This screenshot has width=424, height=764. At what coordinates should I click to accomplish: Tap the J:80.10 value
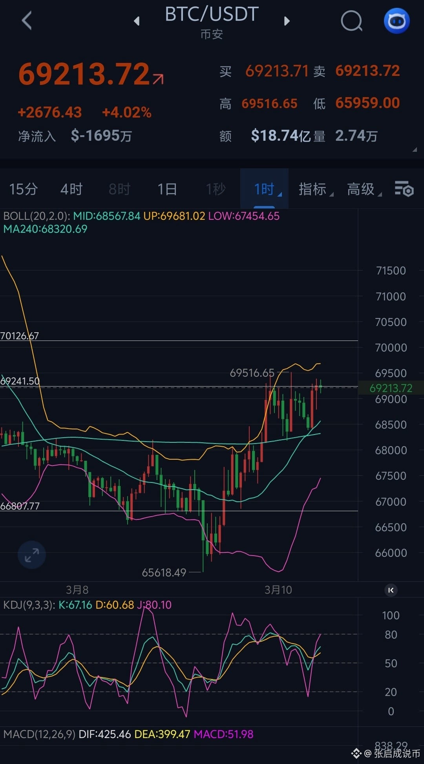point(154,605)
